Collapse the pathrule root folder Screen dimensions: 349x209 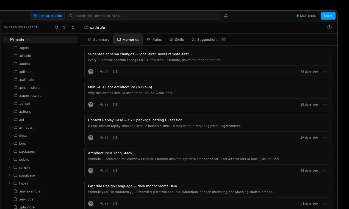[x=6, y=40]
